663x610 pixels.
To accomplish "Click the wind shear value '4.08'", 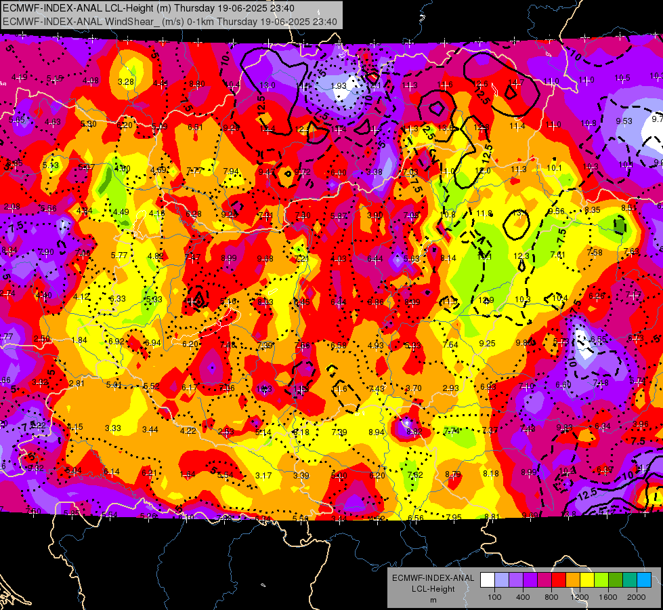I will (x=91, y=81).
